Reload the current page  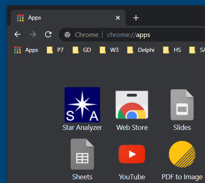48,34
